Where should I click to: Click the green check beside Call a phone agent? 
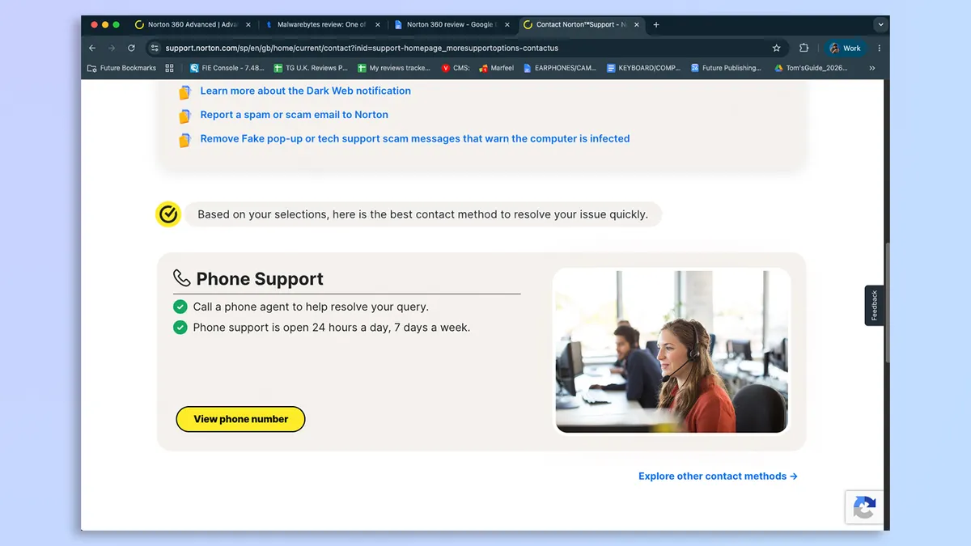pyautogui.click(x=180, y=307)
